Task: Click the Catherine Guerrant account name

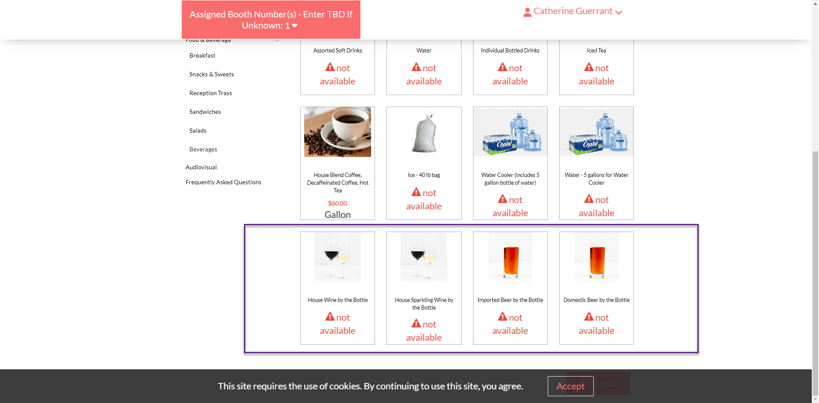Action: click(x=573, y=11)
